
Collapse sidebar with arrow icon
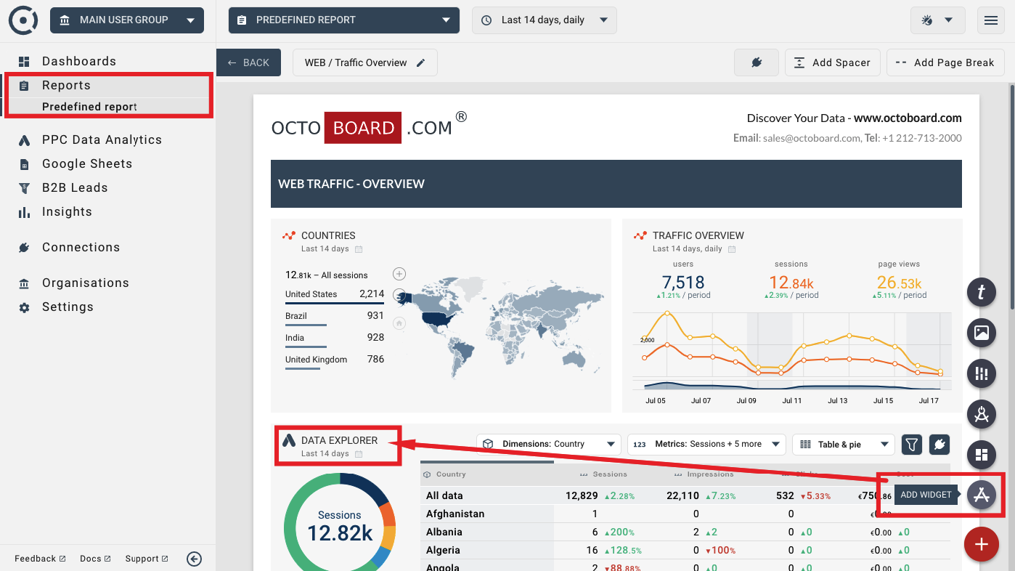(x=194, y=559)
